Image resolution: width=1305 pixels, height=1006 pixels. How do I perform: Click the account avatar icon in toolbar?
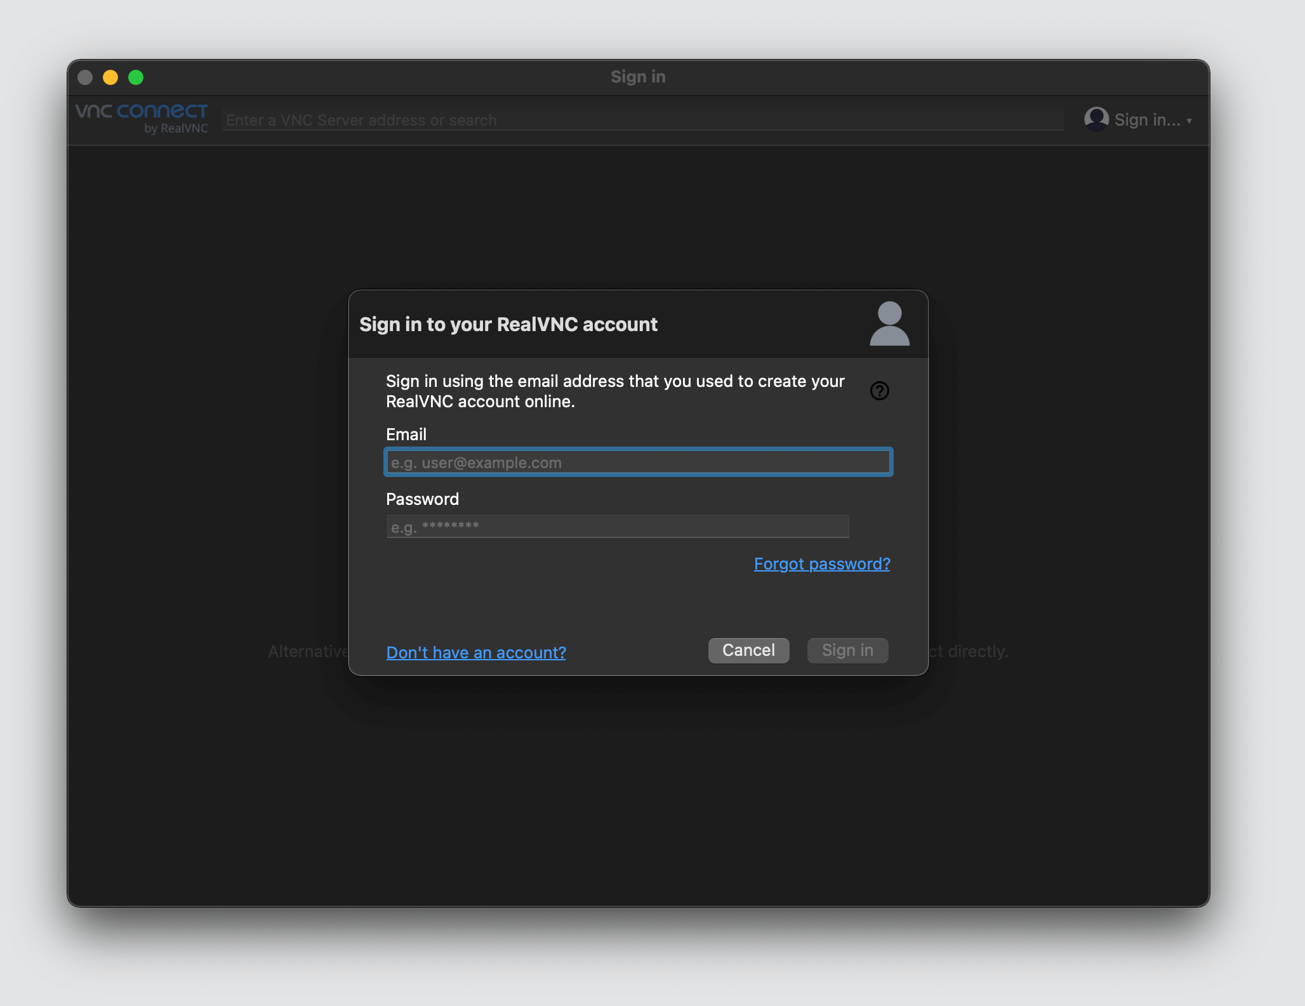[x=1096, y=119]
